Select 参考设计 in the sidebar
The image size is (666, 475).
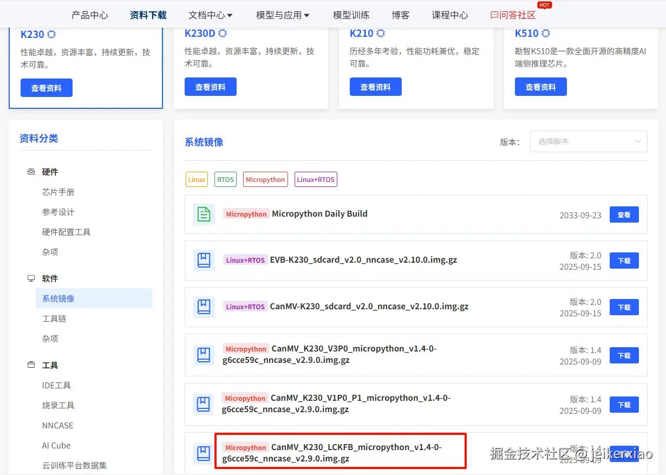click(x=58, y=212)
